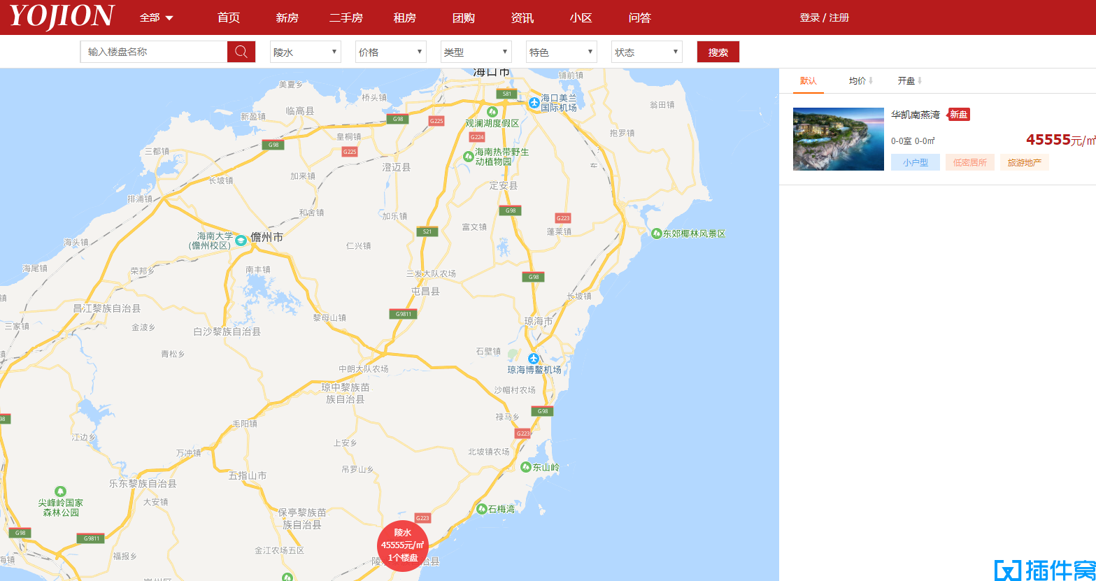Viewport: 1096px width, 581px height.
Task: Click the YOJION logo
Action: click(62, 17)
